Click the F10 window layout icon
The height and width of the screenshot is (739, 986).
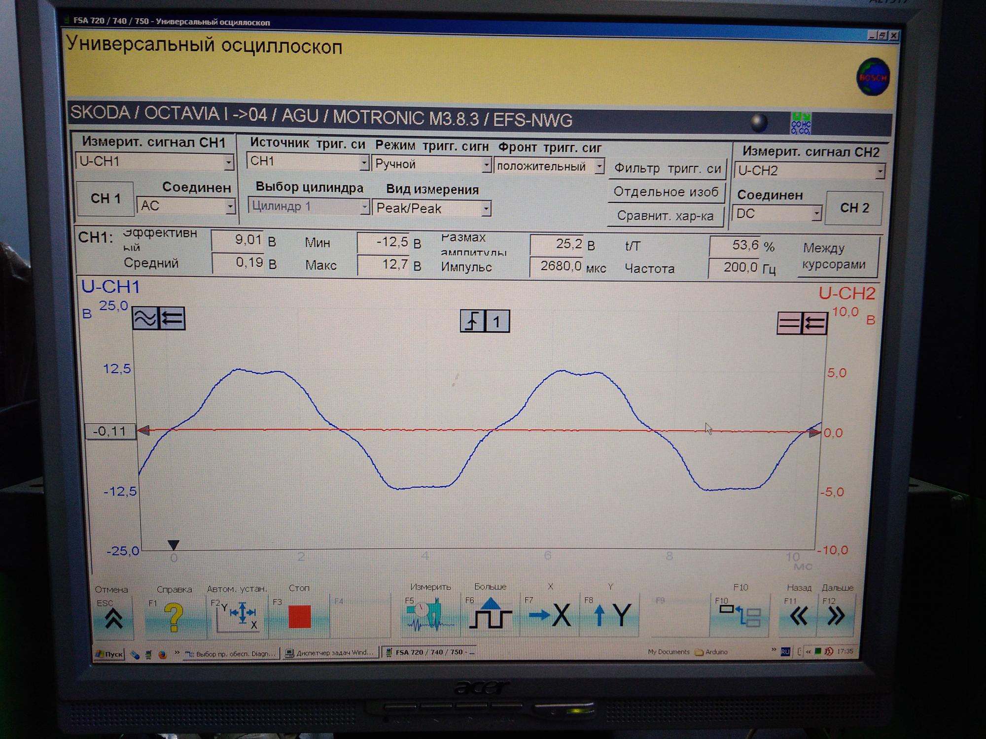(x=739, y=615)
